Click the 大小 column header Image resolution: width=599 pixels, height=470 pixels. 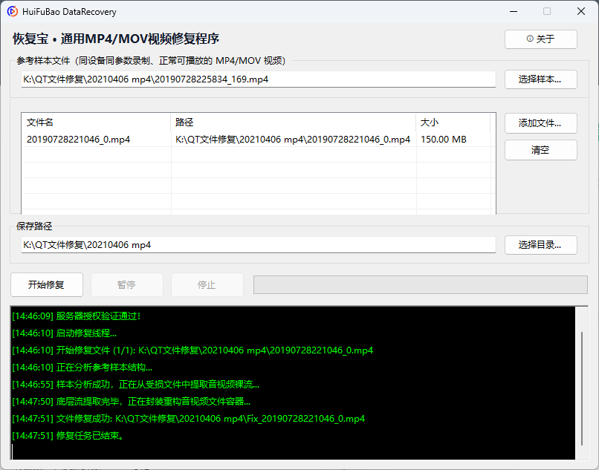tap(453, 123)
